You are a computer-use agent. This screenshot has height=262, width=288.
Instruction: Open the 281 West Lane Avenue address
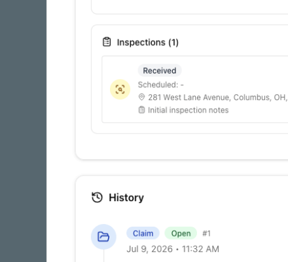(x=218, y=98)
